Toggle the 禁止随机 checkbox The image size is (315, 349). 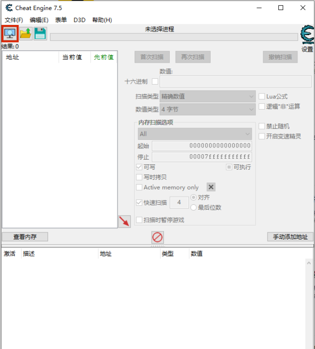click(x=262, y=126)
